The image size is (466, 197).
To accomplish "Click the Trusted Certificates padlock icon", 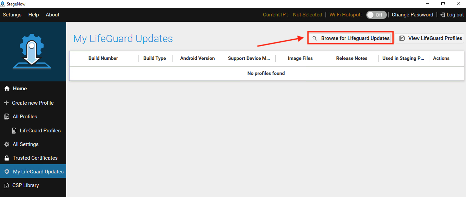I will [x=7, y=158].
